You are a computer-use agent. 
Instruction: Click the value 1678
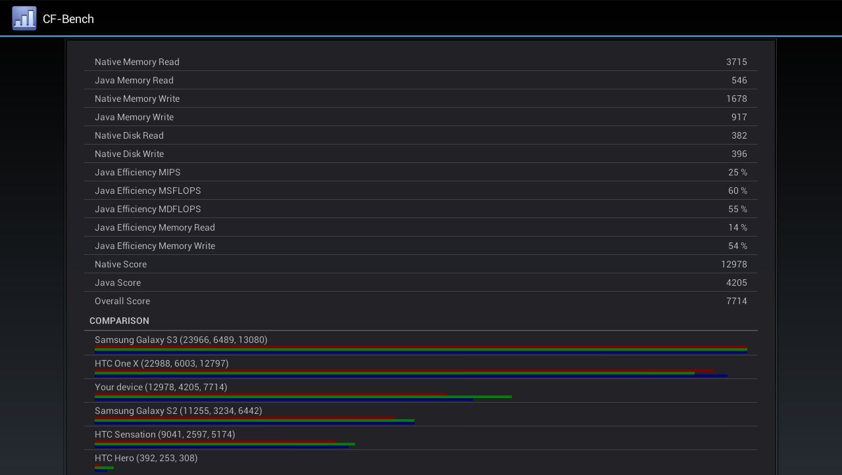pos(737,99)
